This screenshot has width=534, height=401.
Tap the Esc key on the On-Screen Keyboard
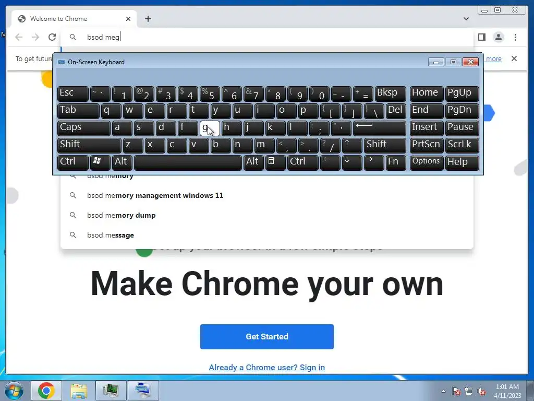pos(73,94)
